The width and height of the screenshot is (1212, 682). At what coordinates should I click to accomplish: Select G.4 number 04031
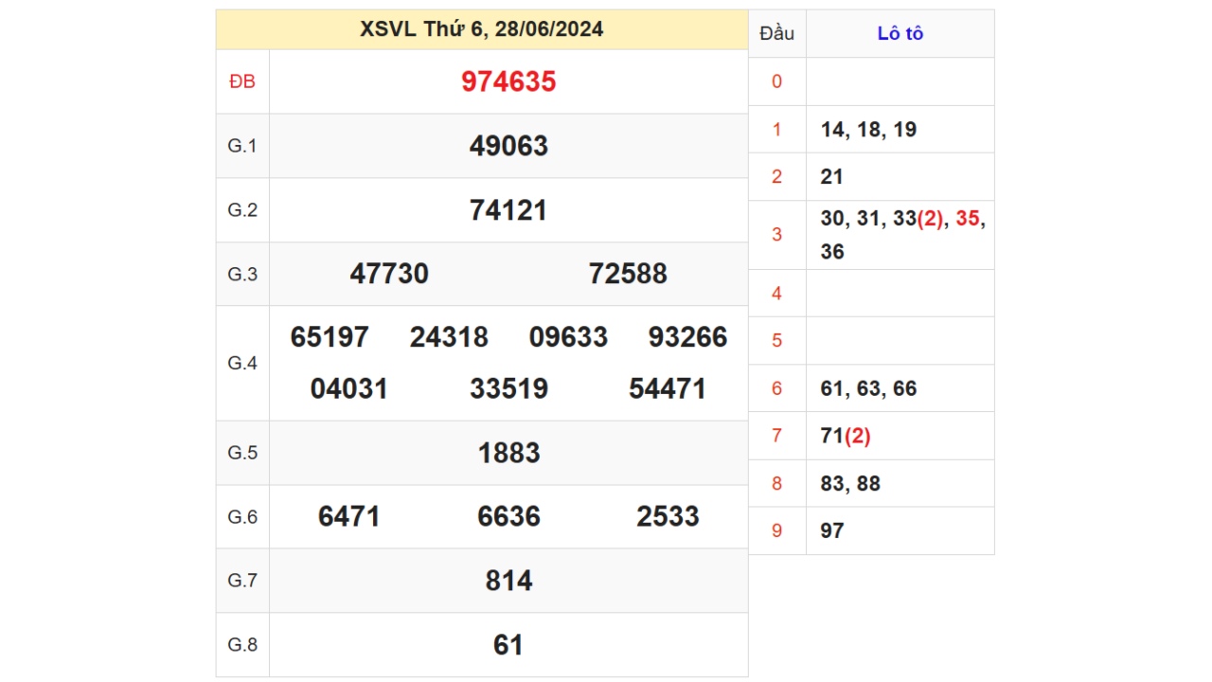349,389
